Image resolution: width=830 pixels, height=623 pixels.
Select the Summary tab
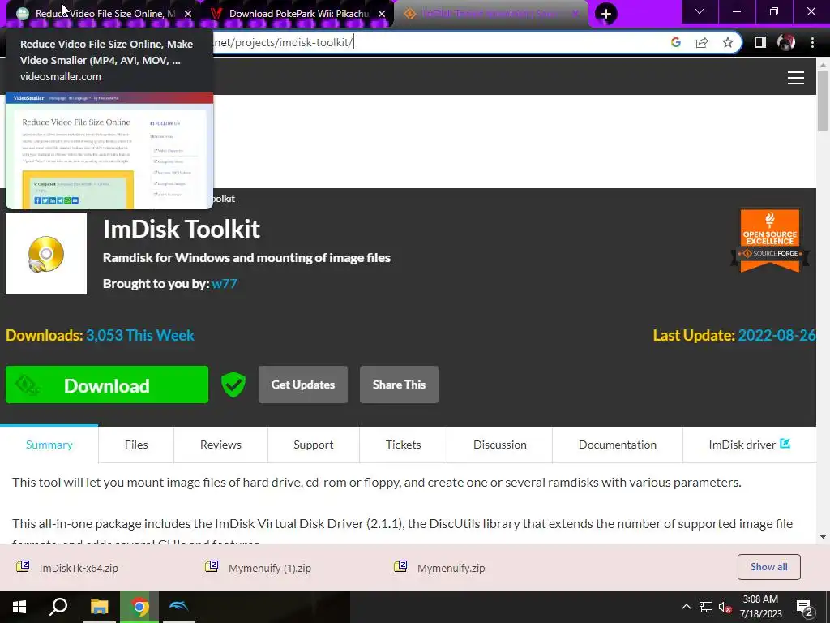(49, 445)
